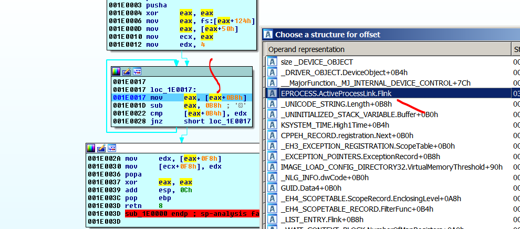The height and width of the screenshot is (229, 520).
Task: Choose _UNICODE_STRING.Length+0B8h from list
Action: pos(336,104)
